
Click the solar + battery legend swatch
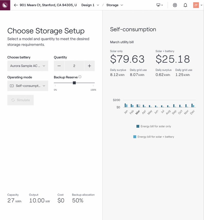point(135,137)
